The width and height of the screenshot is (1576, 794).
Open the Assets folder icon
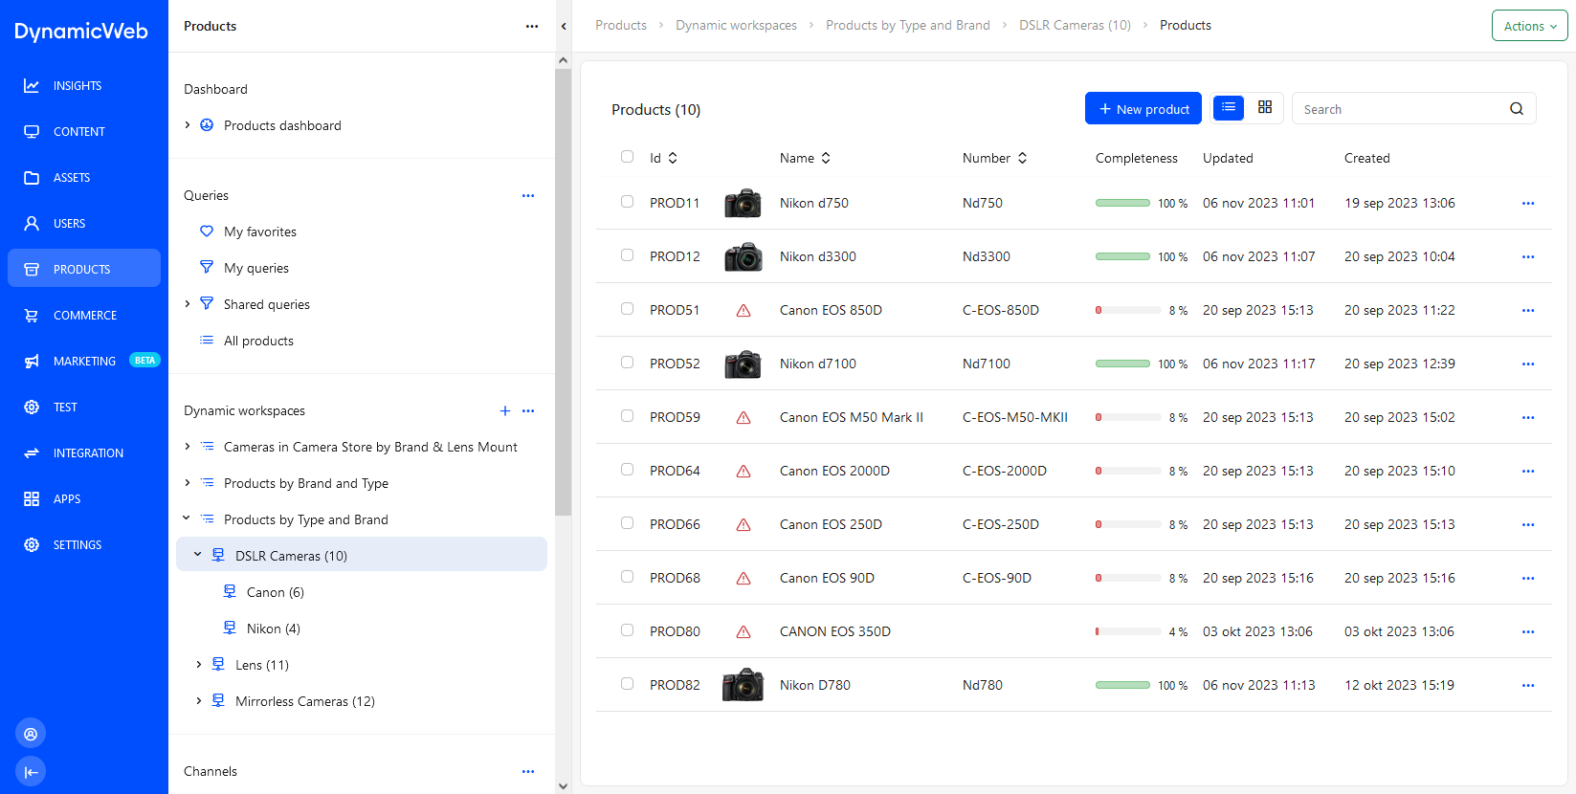pos(32,178)
